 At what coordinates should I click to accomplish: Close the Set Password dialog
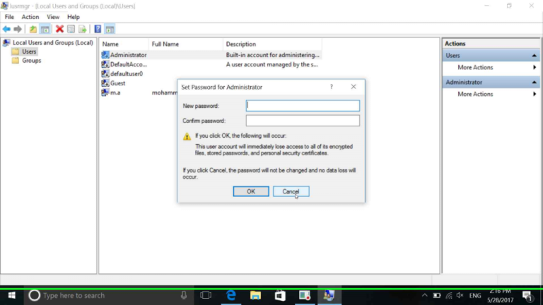354,87
